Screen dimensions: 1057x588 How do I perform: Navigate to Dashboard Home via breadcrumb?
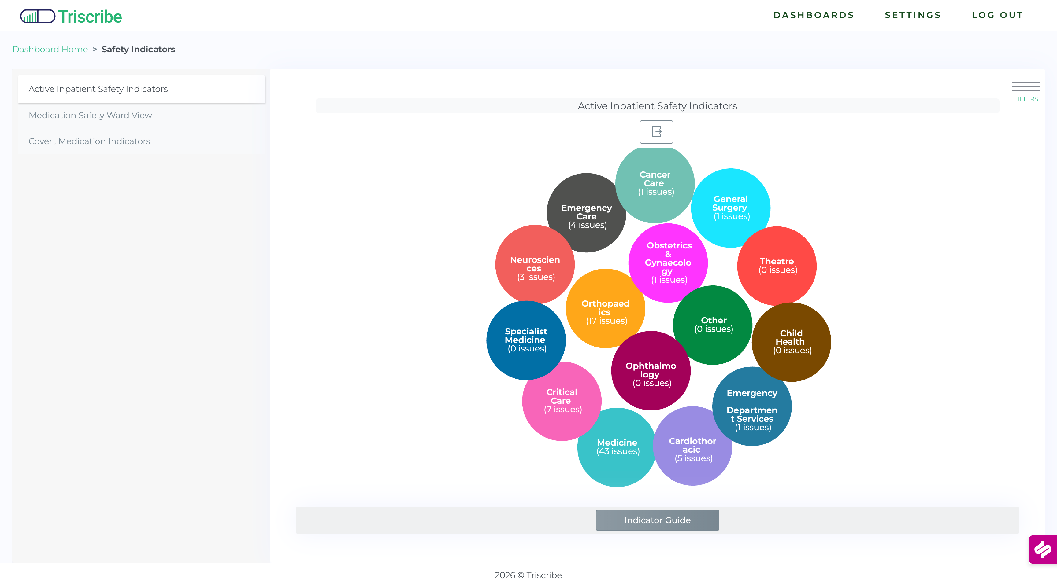point(50,49)
